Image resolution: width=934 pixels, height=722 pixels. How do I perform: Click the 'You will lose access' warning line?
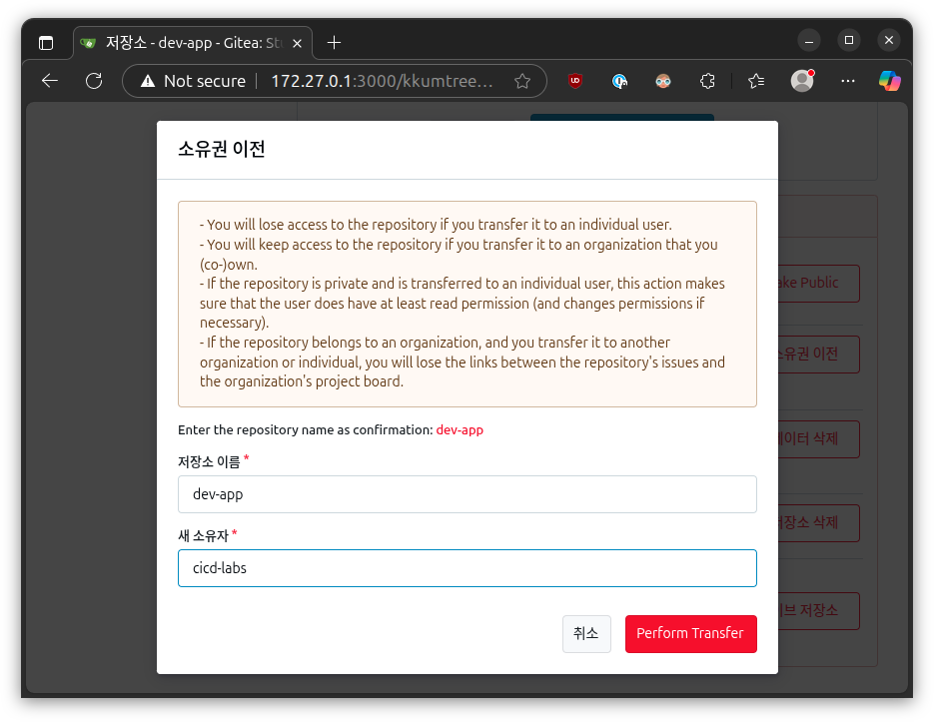(x=436, y=225)
